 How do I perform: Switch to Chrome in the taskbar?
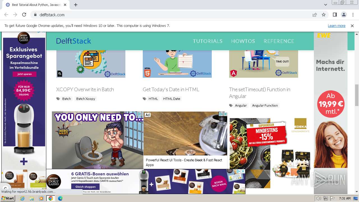[x=50, y=198]
